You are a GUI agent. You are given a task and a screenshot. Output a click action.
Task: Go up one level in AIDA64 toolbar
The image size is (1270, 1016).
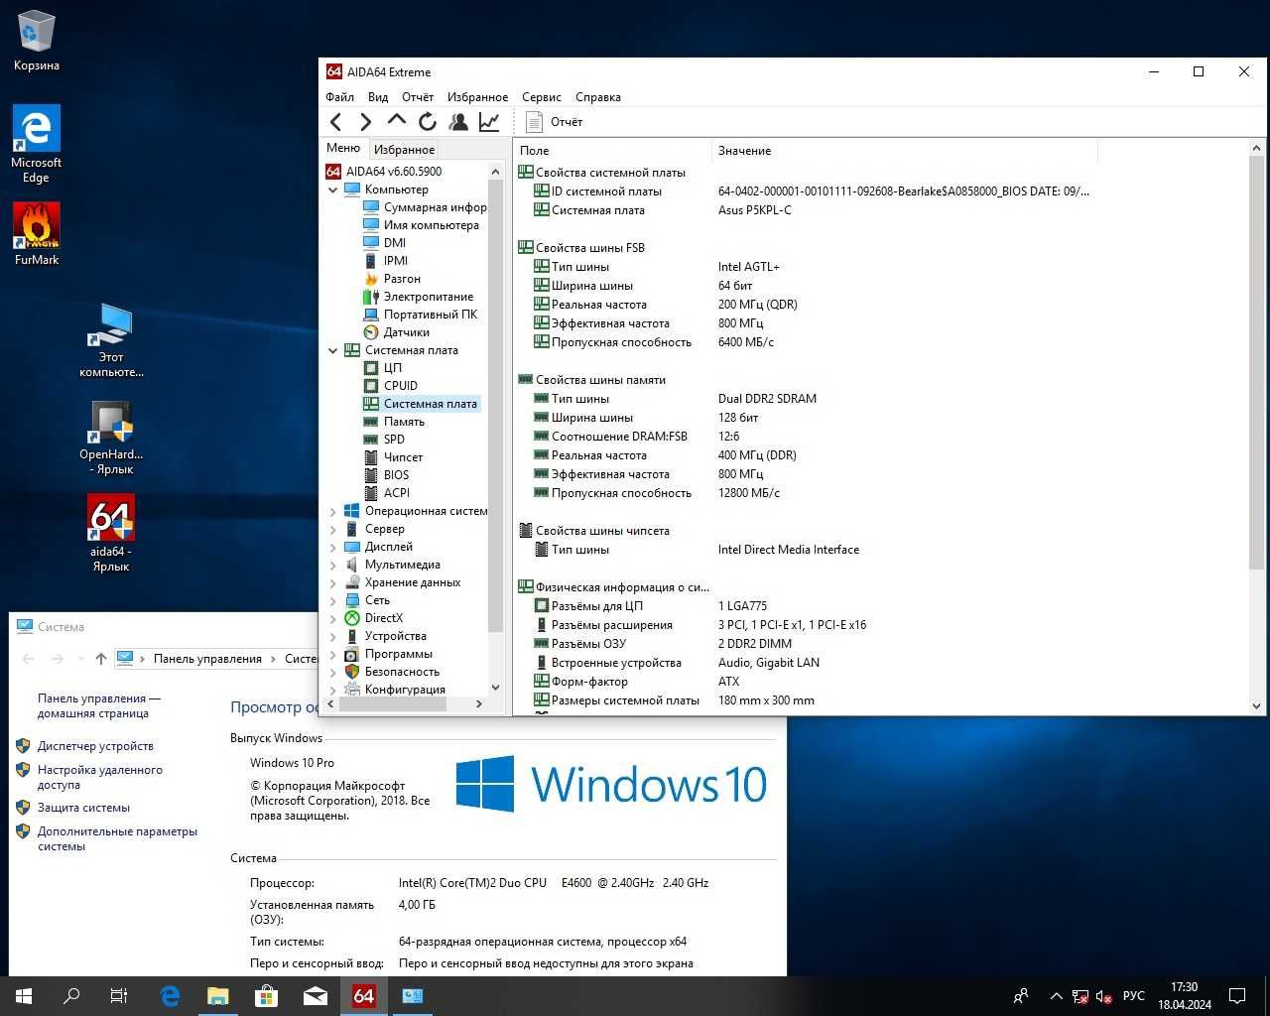click(x=397, y=121)
